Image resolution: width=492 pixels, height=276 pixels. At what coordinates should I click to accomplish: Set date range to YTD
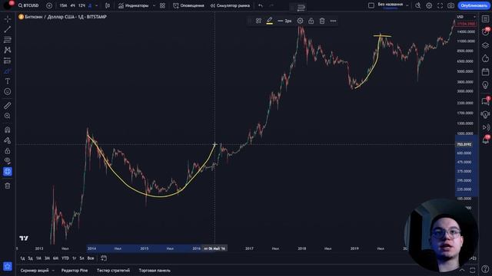pyautogui.click(x=65, y=258)
